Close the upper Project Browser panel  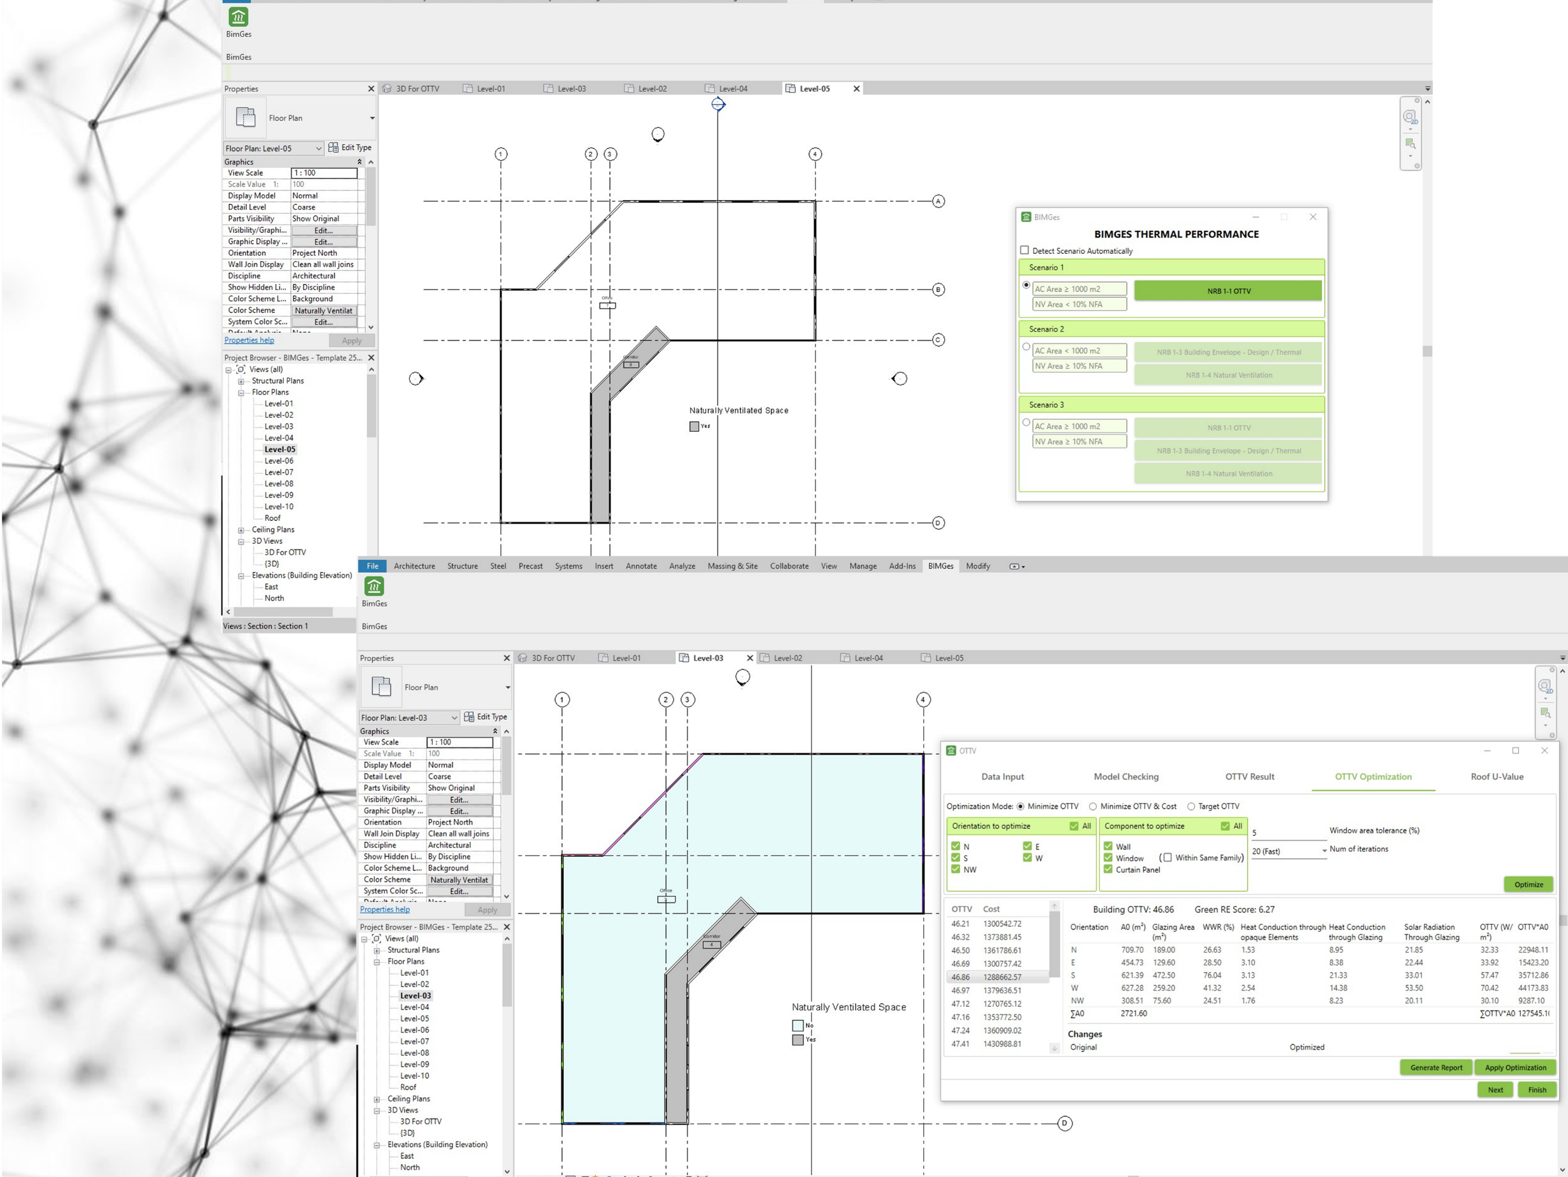click(x=371, y=357)
